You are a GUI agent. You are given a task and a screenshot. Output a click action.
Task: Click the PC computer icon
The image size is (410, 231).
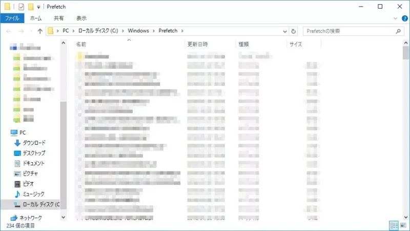click(x=14, y=132)
